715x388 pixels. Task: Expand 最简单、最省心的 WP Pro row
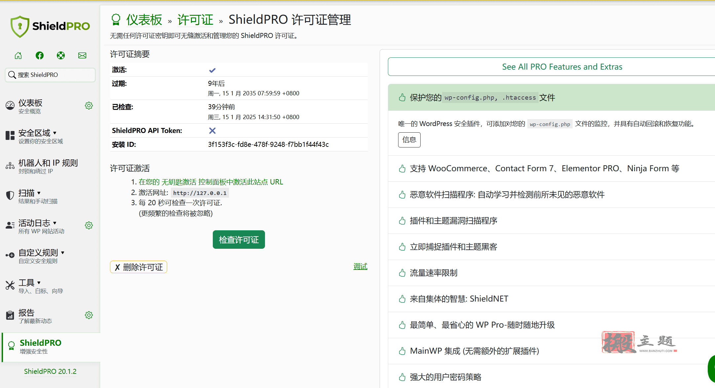551,325
